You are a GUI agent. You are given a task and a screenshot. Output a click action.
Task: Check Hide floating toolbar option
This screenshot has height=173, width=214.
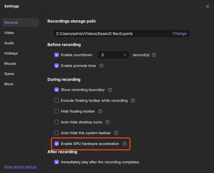click(x=57, y=111)
